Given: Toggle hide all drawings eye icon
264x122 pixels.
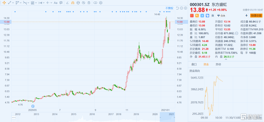Looking at the screenshot, I should coord(83,3).
